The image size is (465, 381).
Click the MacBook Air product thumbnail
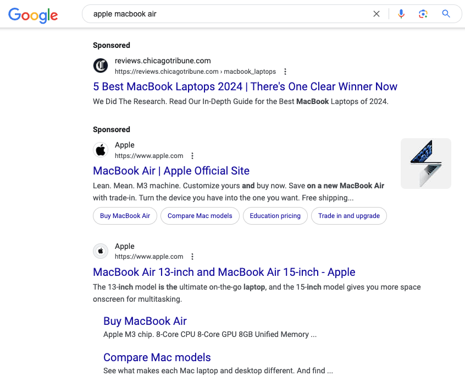[426, 164]
